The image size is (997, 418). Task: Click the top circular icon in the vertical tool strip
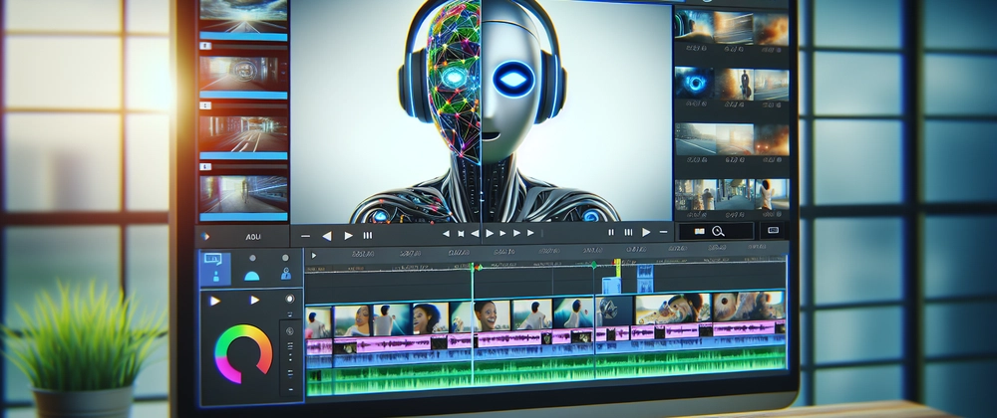pyautogui.click(x=290, y=331)
